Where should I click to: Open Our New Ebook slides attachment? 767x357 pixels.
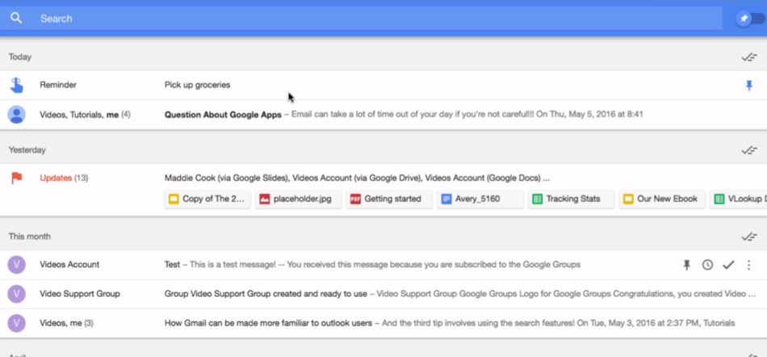662,199
